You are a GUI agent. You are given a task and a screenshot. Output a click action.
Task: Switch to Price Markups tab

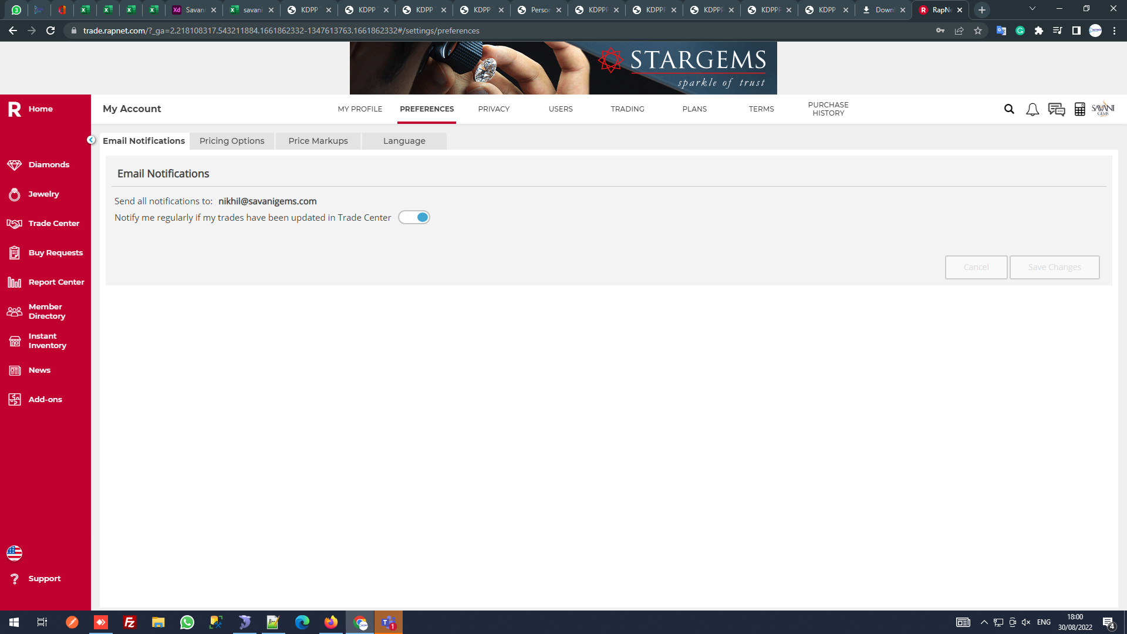pyautogui.click(x=318, y=141)
